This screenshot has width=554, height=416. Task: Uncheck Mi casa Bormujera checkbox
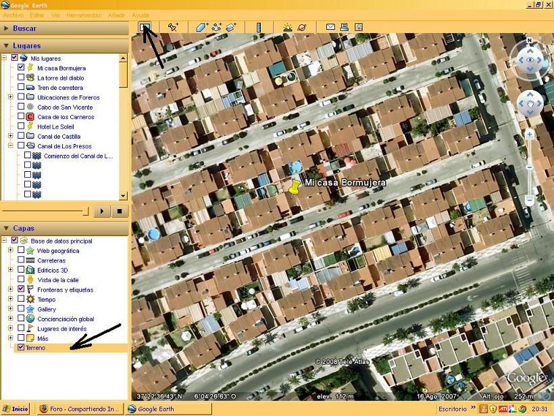pyautogui.click(x=21, y=67)
